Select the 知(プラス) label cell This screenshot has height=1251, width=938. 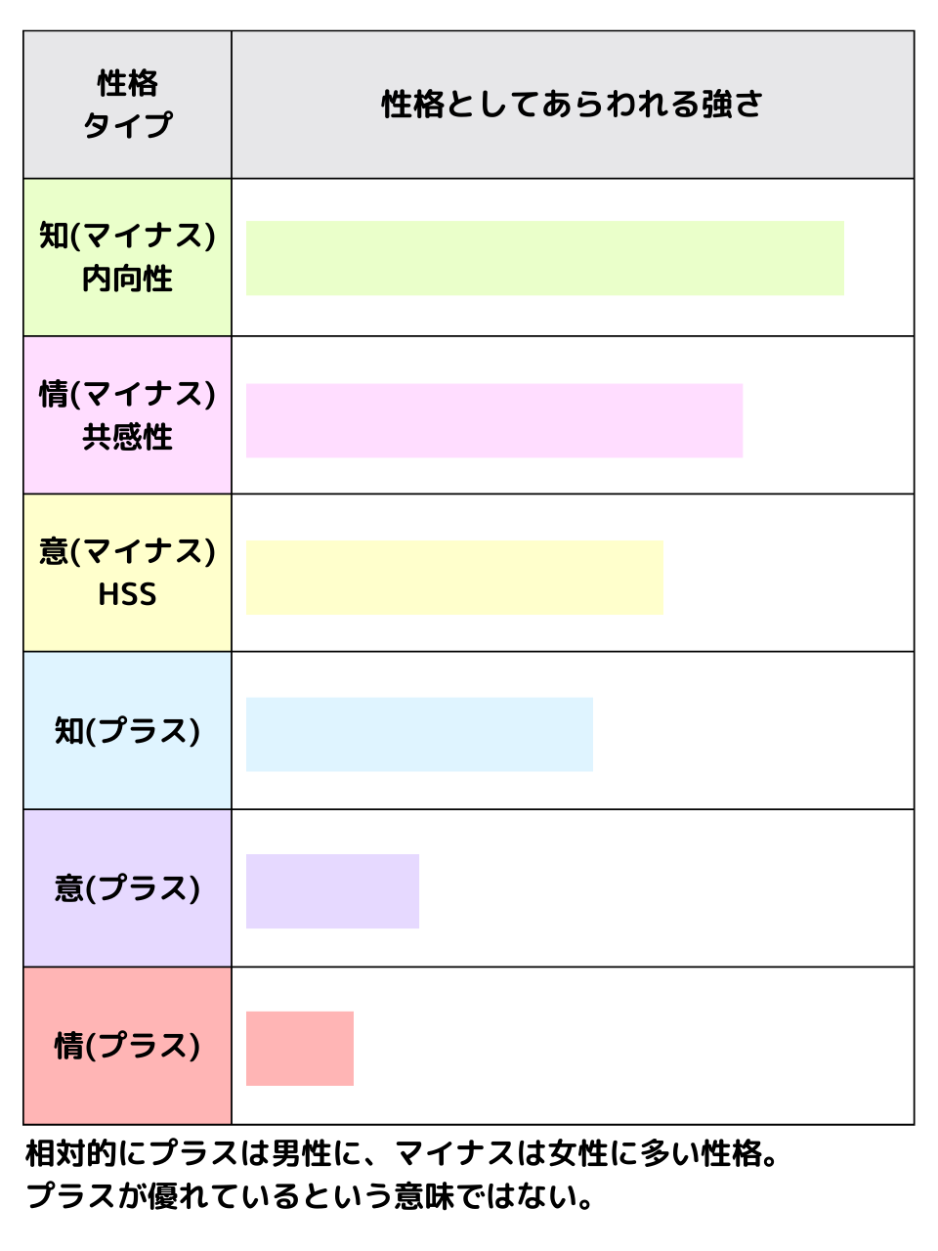[x=128, y=731]
